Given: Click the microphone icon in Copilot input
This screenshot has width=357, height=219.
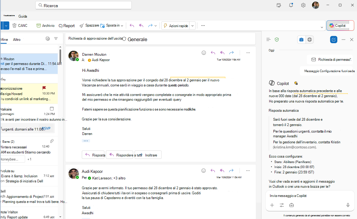Looking at the screenshot, I should [348, 205].
